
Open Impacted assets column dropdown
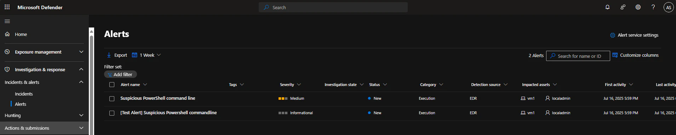tap(555, 85)
